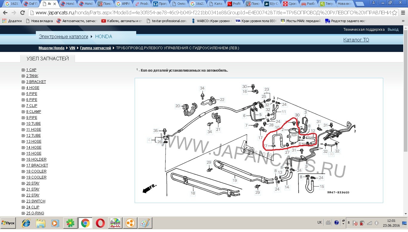
Task: Open the Додатки apps shortcut in bookmarks bar
Action: (13, 21)
